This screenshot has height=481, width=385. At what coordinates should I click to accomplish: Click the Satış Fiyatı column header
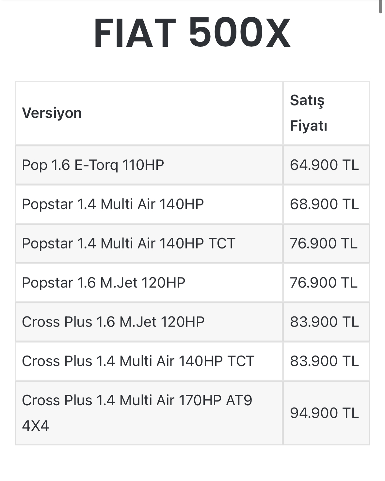tap(309, 113)
